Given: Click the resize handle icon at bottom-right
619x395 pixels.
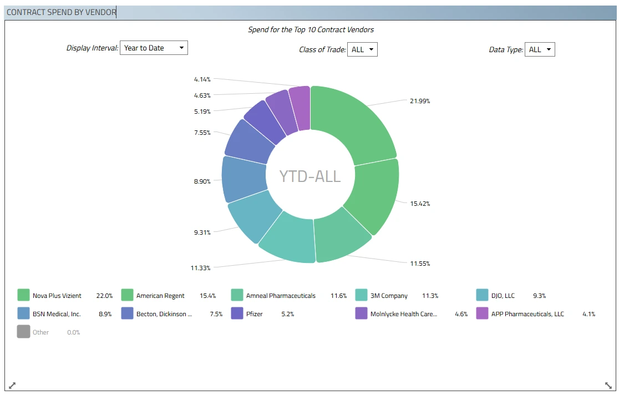Looking at the screenshot, I should [608, 385].
